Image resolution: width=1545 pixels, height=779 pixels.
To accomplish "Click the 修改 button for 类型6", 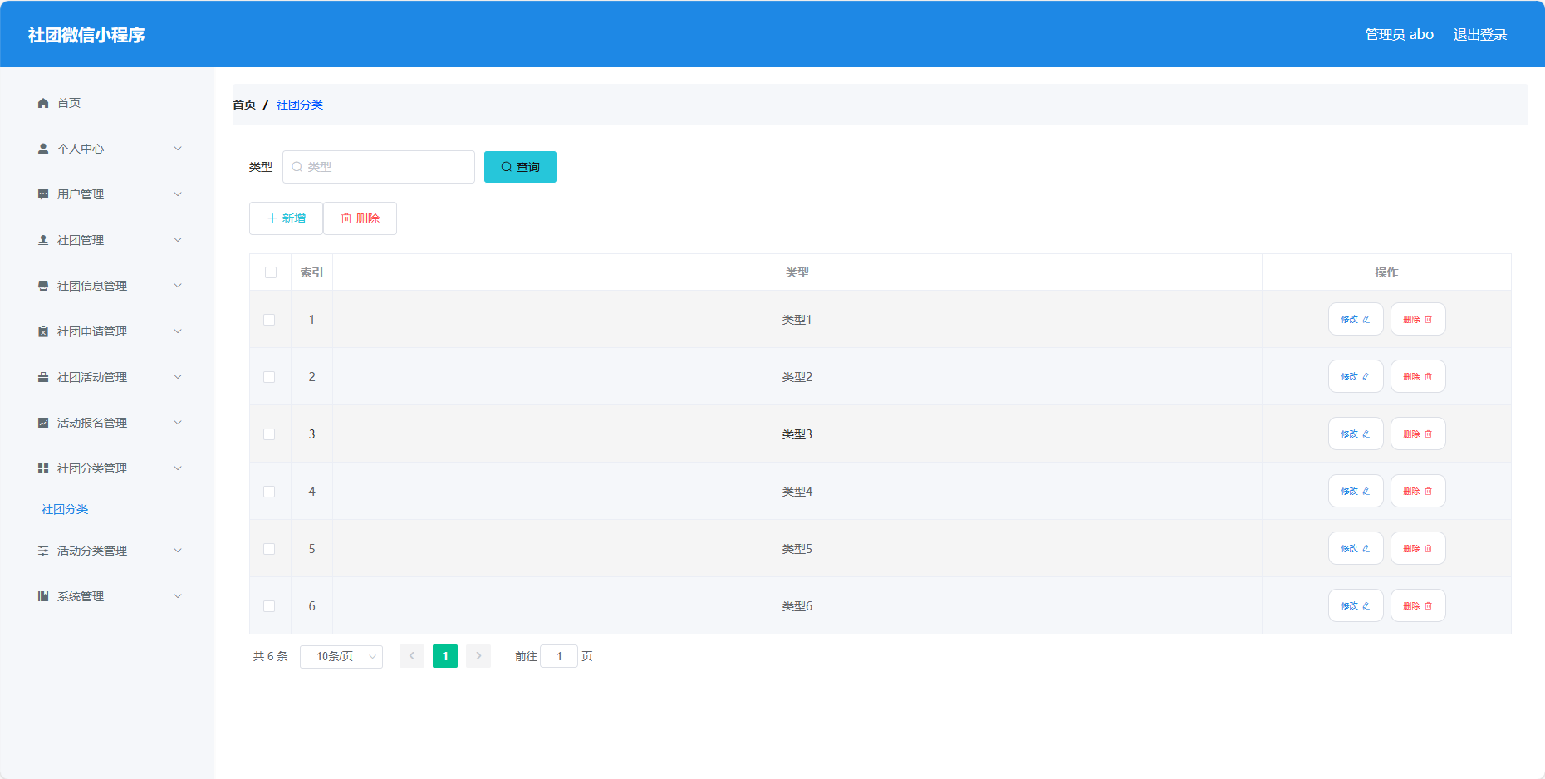I will (1356, 606).
